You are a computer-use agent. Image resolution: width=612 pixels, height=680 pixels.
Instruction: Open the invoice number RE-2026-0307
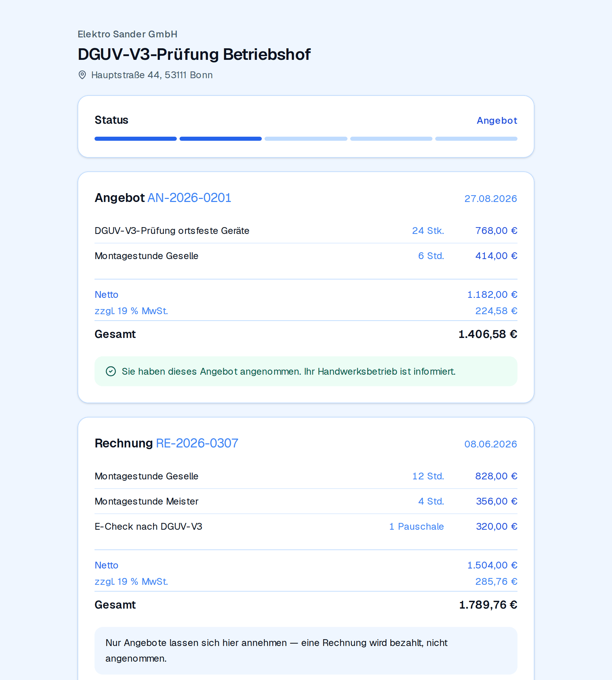197,443
